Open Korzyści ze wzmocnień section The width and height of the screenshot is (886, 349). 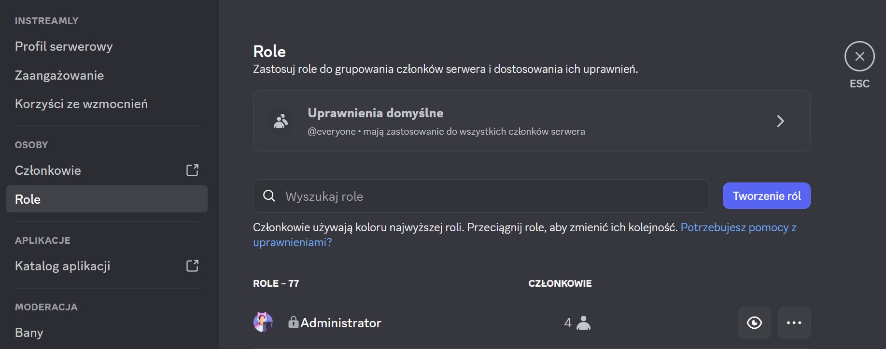(81, 103)
